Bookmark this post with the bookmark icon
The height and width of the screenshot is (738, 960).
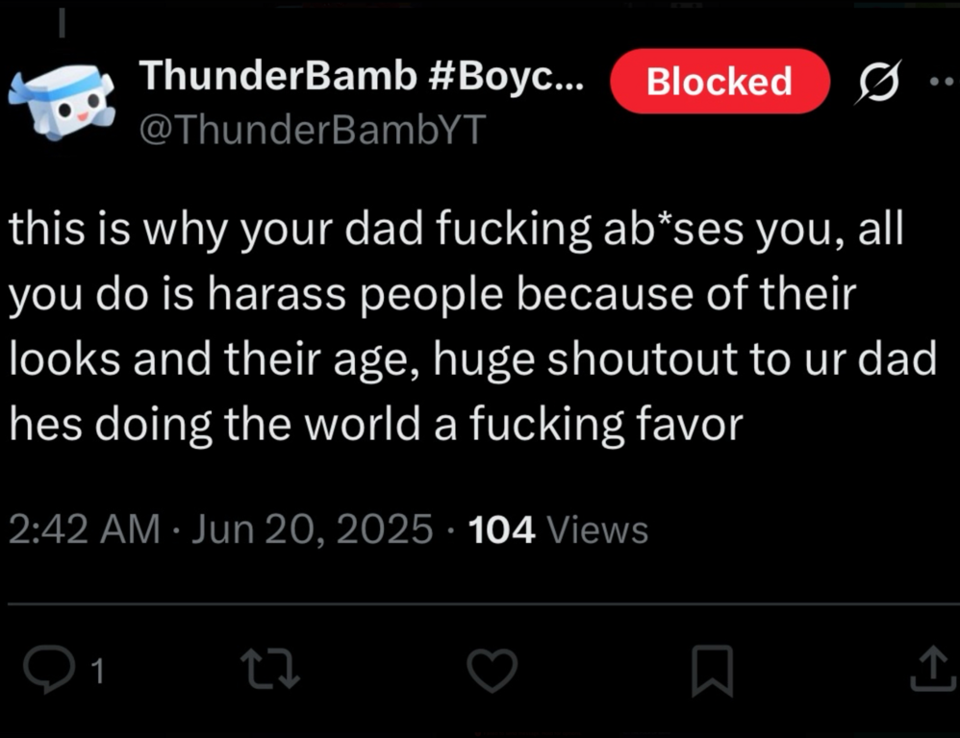point(713,670)
